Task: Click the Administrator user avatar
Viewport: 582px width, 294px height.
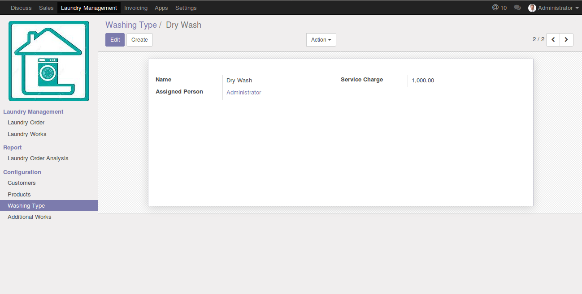Action: coord(532,8)
